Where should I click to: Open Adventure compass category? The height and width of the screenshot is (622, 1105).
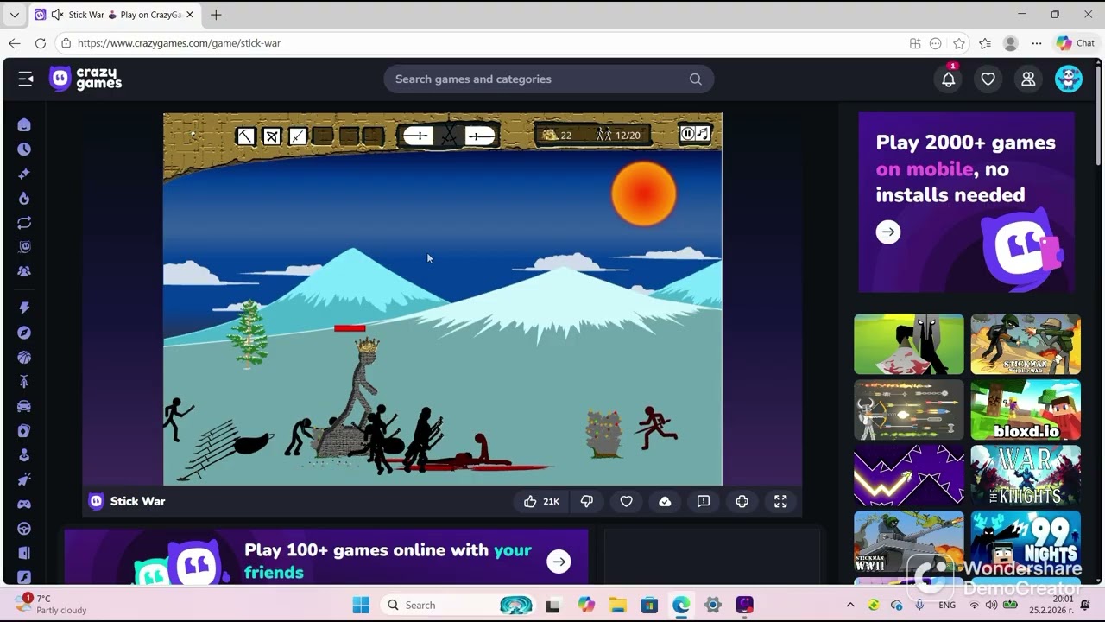pos(24,333)
